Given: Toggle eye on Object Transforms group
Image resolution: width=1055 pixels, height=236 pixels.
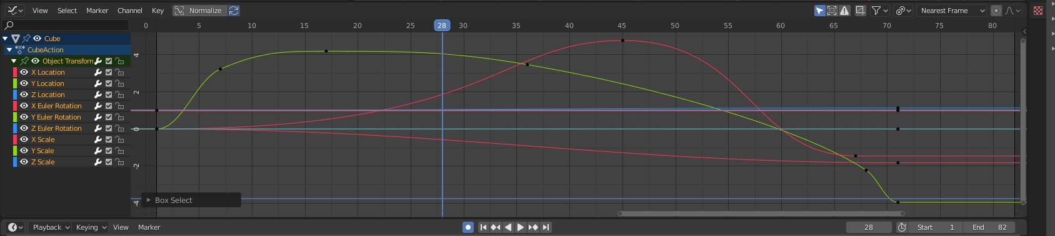Looking at the screenshot, I should [x=36, y=61].
